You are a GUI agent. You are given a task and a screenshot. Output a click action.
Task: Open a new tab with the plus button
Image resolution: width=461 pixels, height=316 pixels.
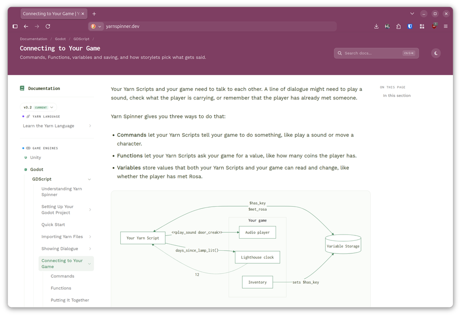(x=94, y=14)
